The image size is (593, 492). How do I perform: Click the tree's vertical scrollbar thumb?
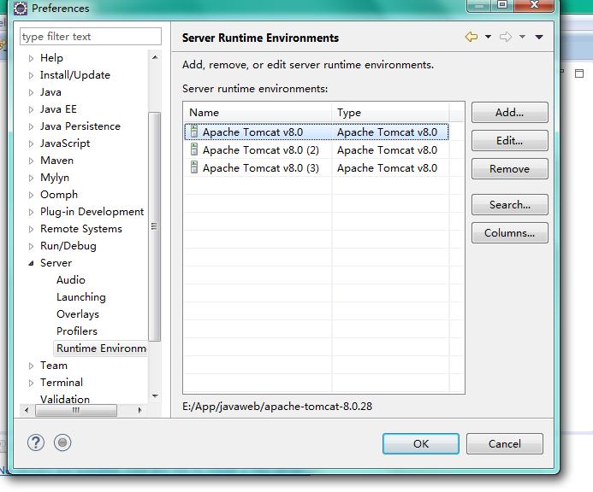154,226
